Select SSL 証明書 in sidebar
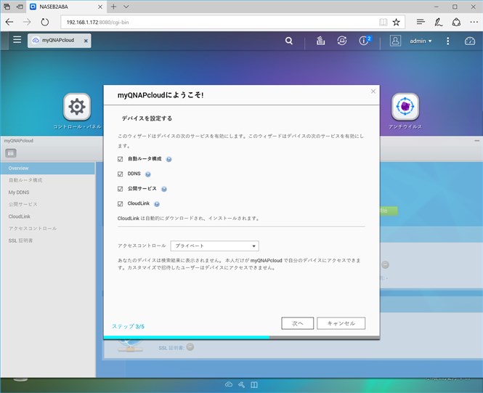This screenshot has height=393, width=483. tap(47, 240)
